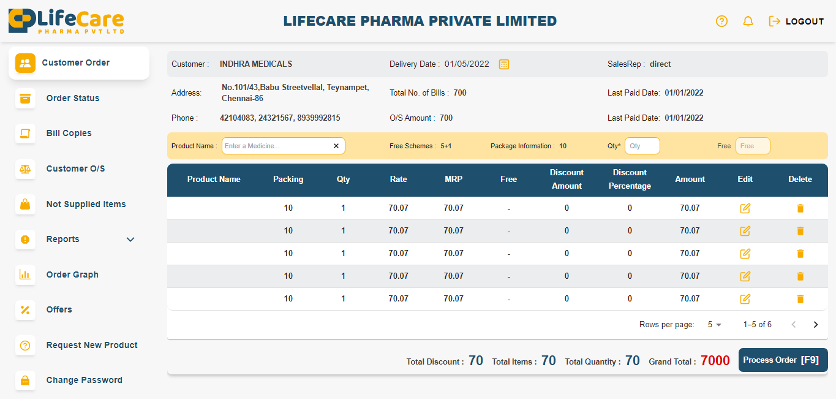836x405 pixels.
Task: Click the Grand Total value 7000
Action: (715, 361)
